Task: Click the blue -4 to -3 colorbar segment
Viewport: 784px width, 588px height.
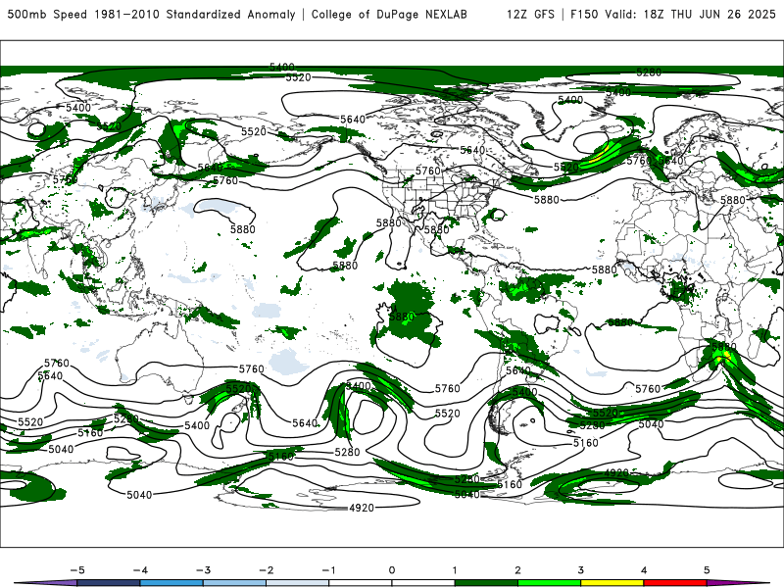Action: (x=171, y=583)
